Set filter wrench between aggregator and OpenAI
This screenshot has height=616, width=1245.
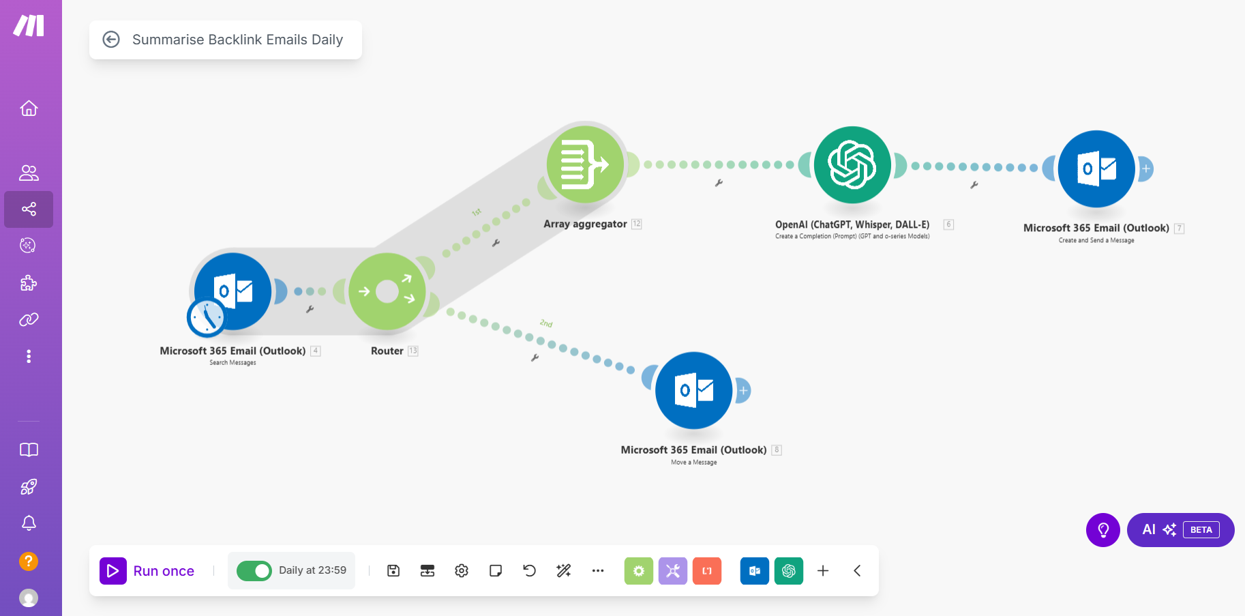719,183
